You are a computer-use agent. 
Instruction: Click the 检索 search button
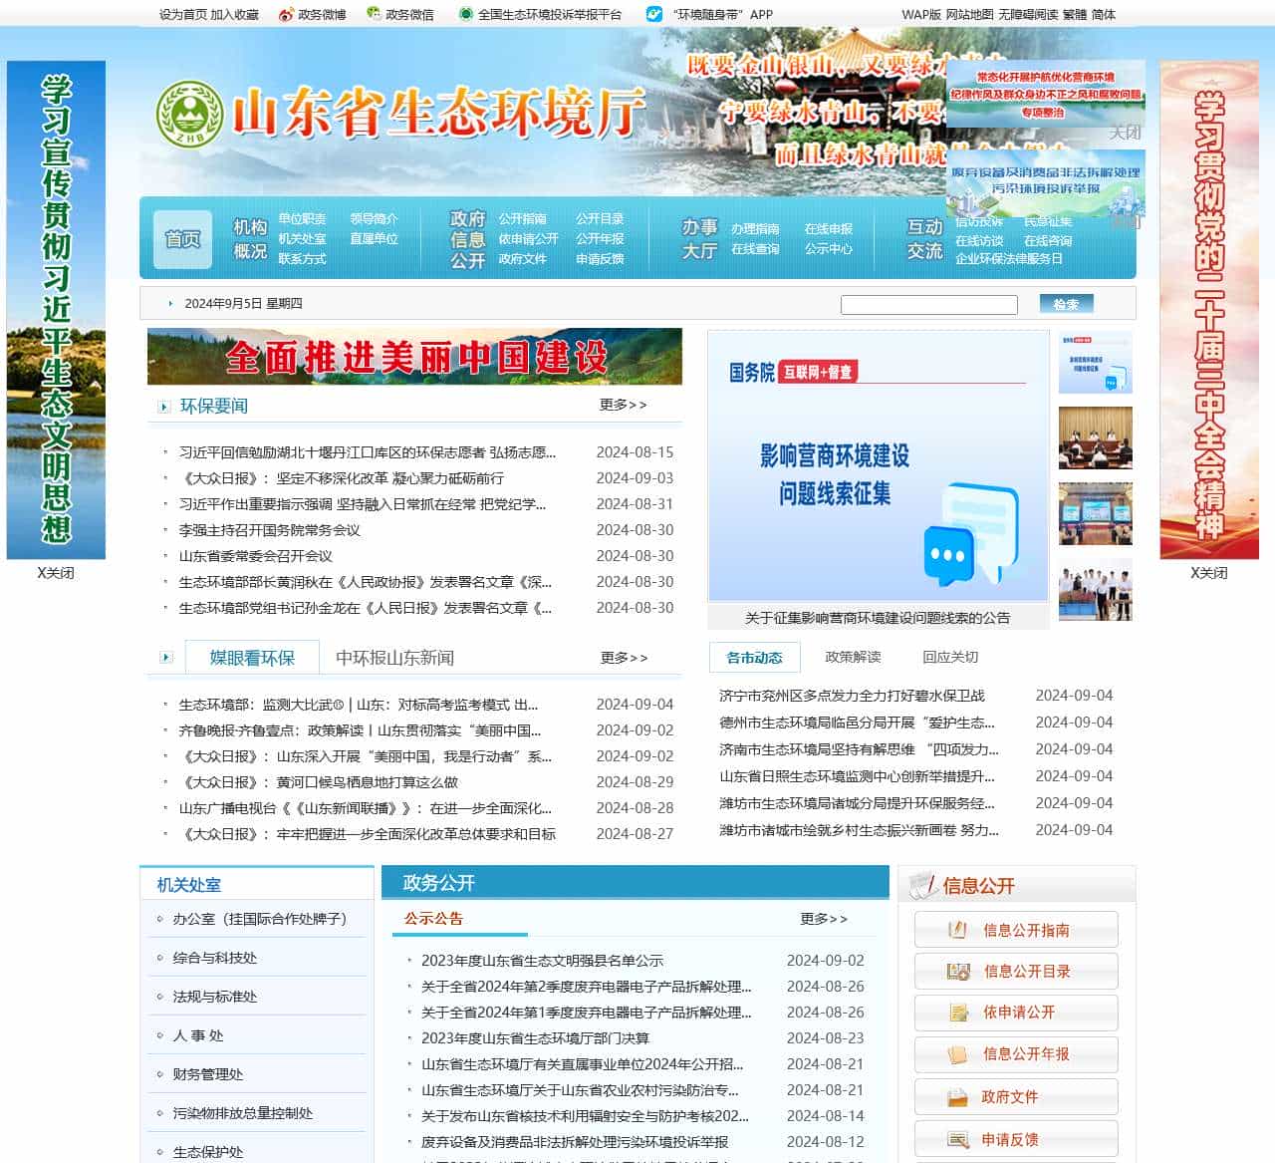(1066, 304)
